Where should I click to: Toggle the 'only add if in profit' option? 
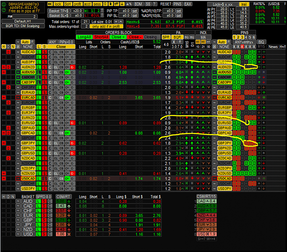pyautogui.click(x=106, y=26)
